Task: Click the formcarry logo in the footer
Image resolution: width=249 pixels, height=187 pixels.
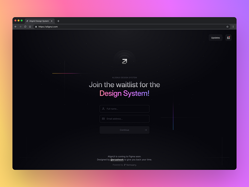Action: (x=129, y=165)
